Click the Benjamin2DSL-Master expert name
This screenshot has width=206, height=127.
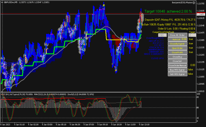click(182, 3)
